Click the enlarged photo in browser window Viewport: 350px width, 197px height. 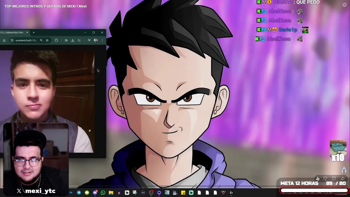47,101
